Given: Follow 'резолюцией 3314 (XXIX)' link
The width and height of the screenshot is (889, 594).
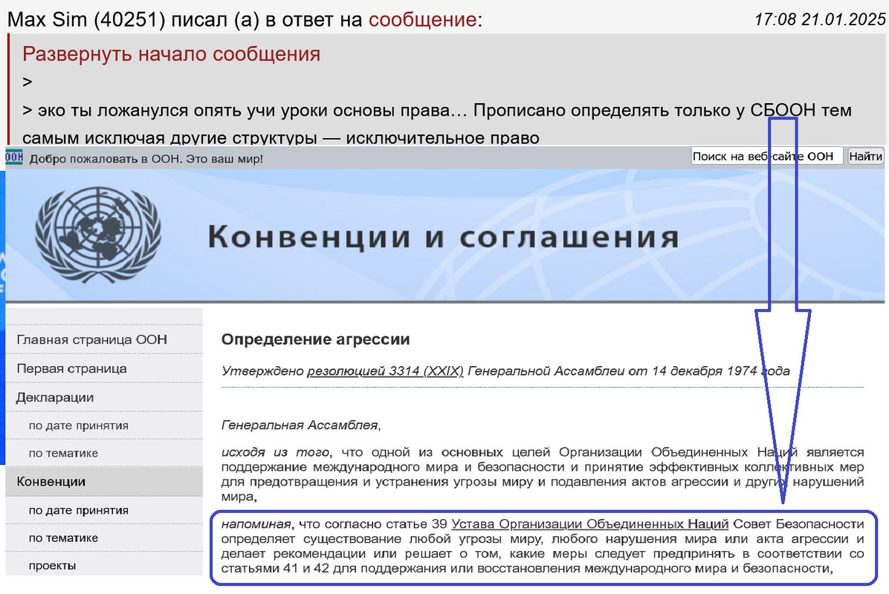Looking at the screenshot, I should [x=385, y=371].
